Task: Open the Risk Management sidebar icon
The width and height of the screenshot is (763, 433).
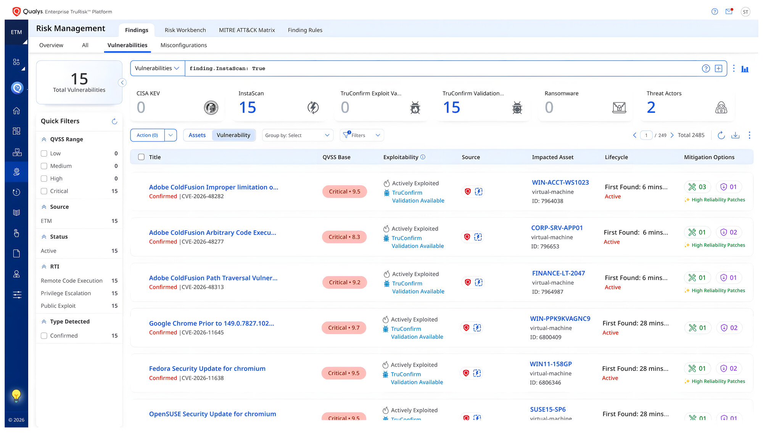Action: click(x=16, y=172)
